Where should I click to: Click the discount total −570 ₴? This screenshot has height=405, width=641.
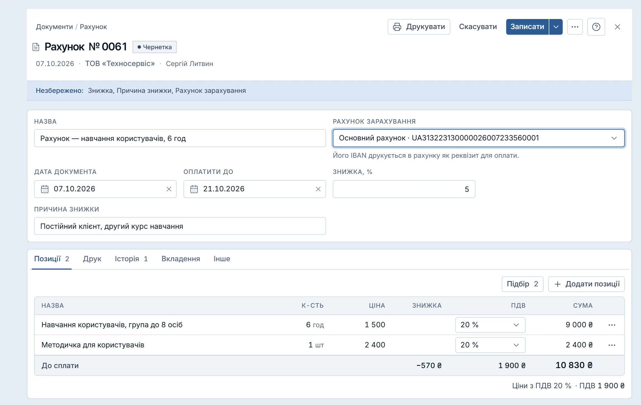(x=429, y=366)
